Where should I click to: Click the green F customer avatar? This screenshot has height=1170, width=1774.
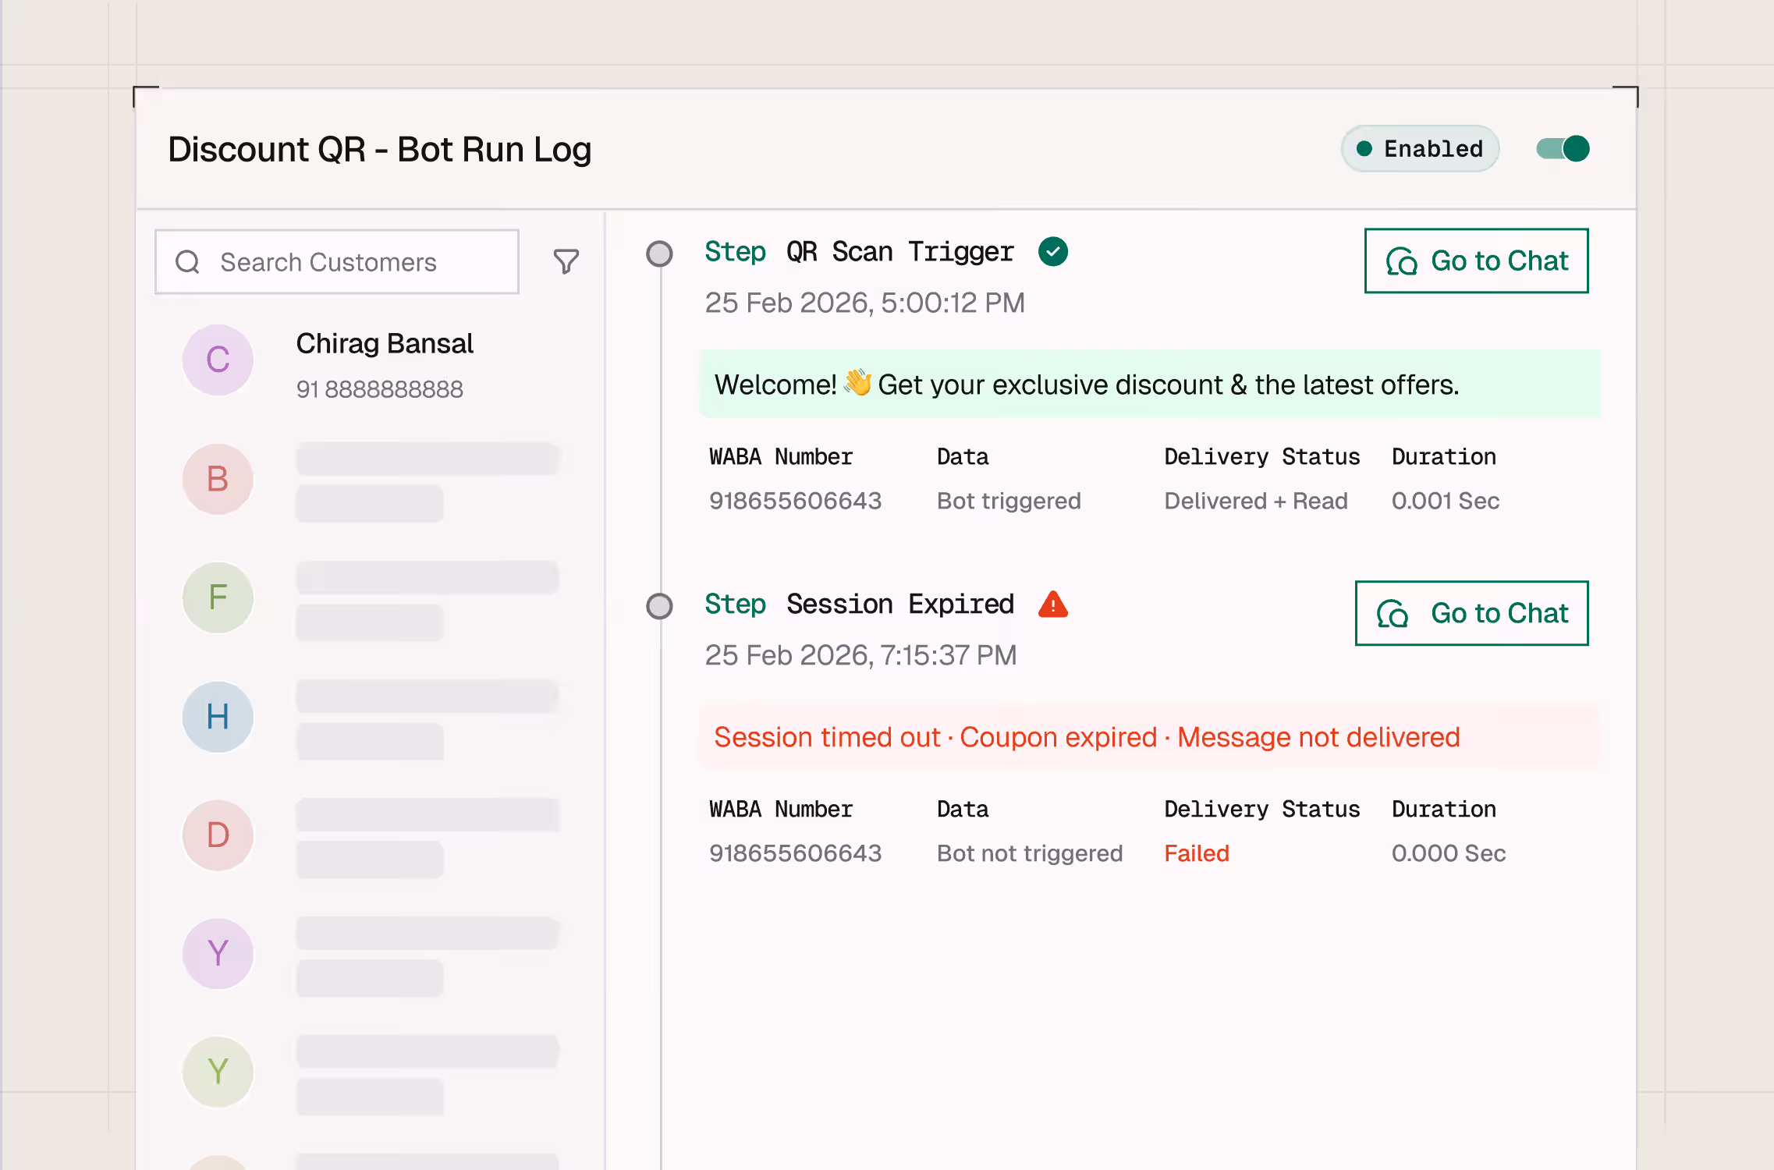(218, 597)
